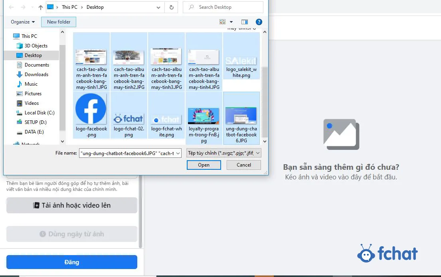Select the Music folder in navigation pane
The image size is (441, 277).
point(32,84)
